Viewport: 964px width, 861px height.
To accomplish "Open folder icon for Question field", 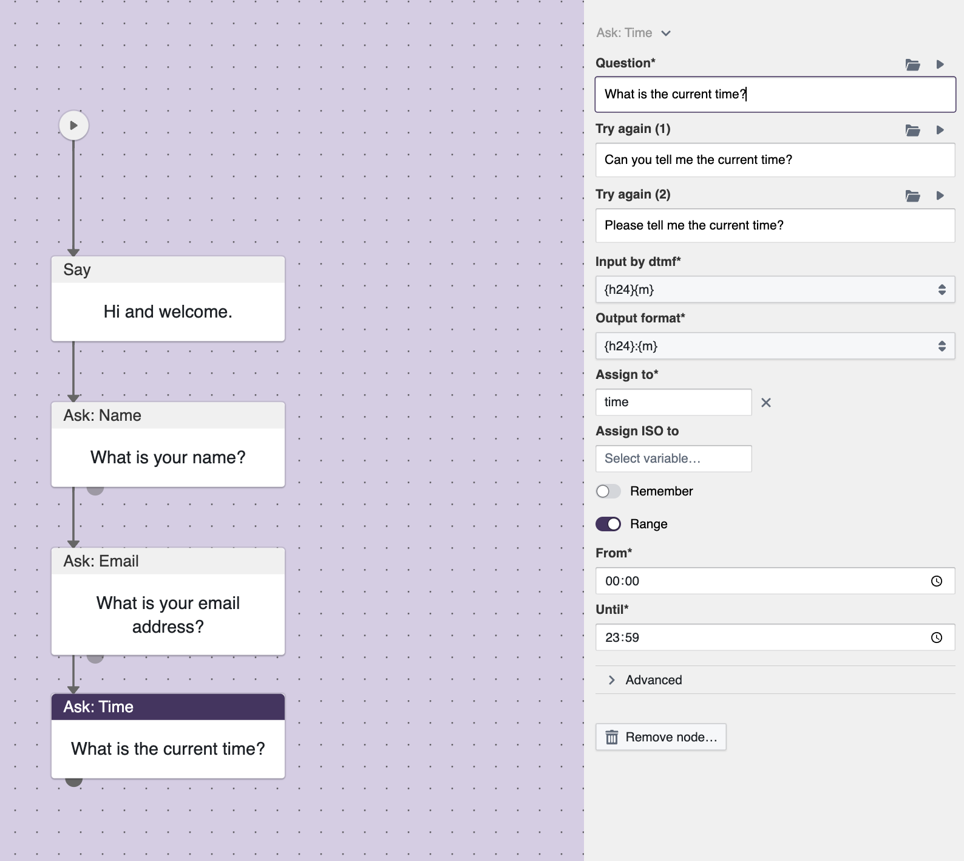I will click(x=912, y=65).
